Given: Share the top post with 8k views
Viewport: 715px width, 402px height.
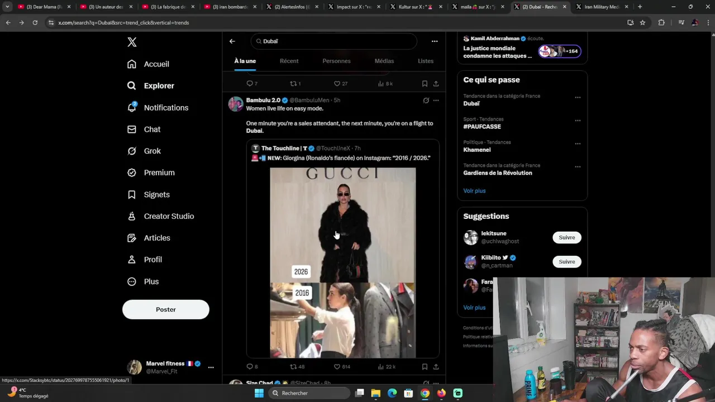Looking at the screenshot, I should click(x=436, y=84).
